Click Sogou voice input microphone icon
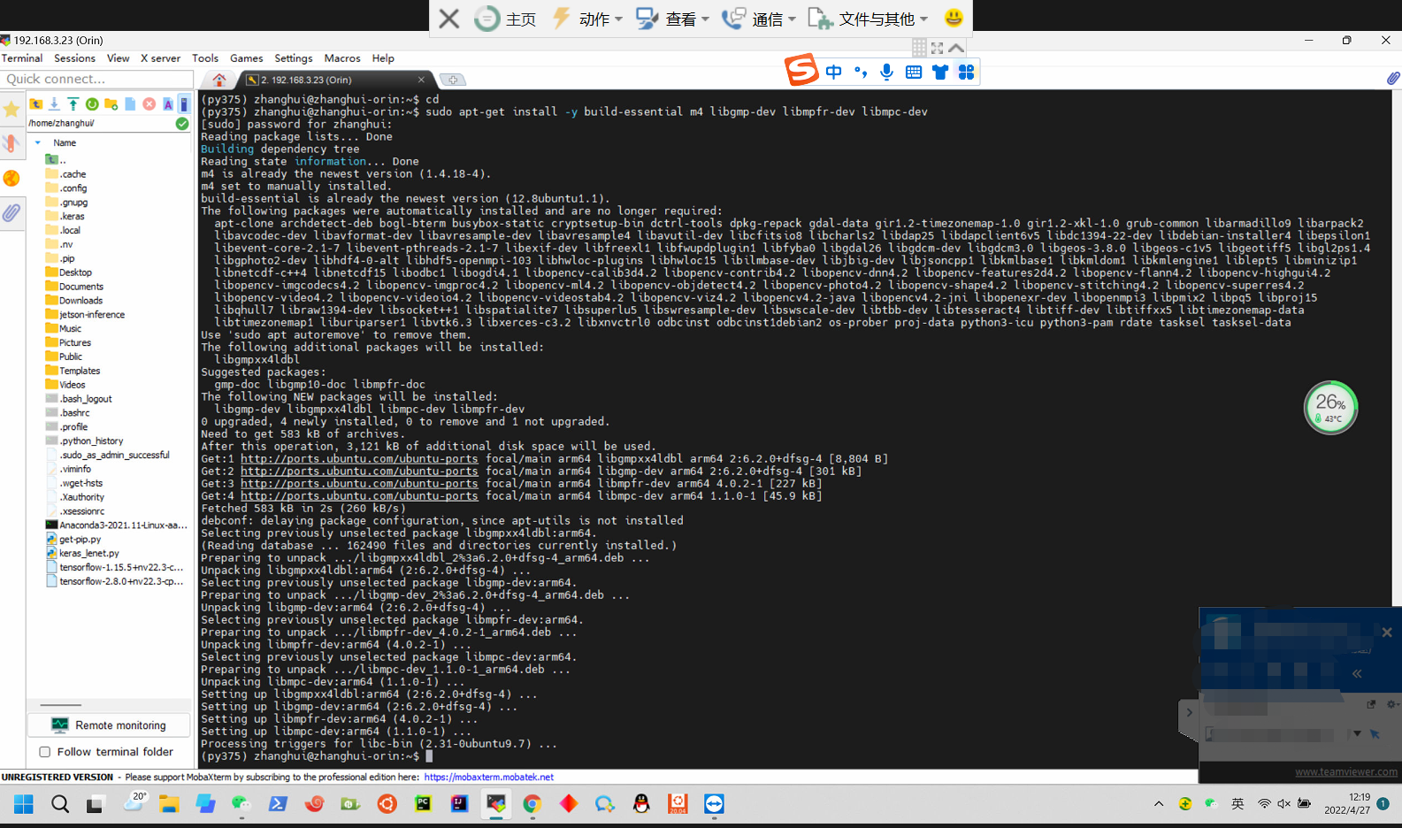Screen dimensions: 1402x828 [x=886, y=73]
